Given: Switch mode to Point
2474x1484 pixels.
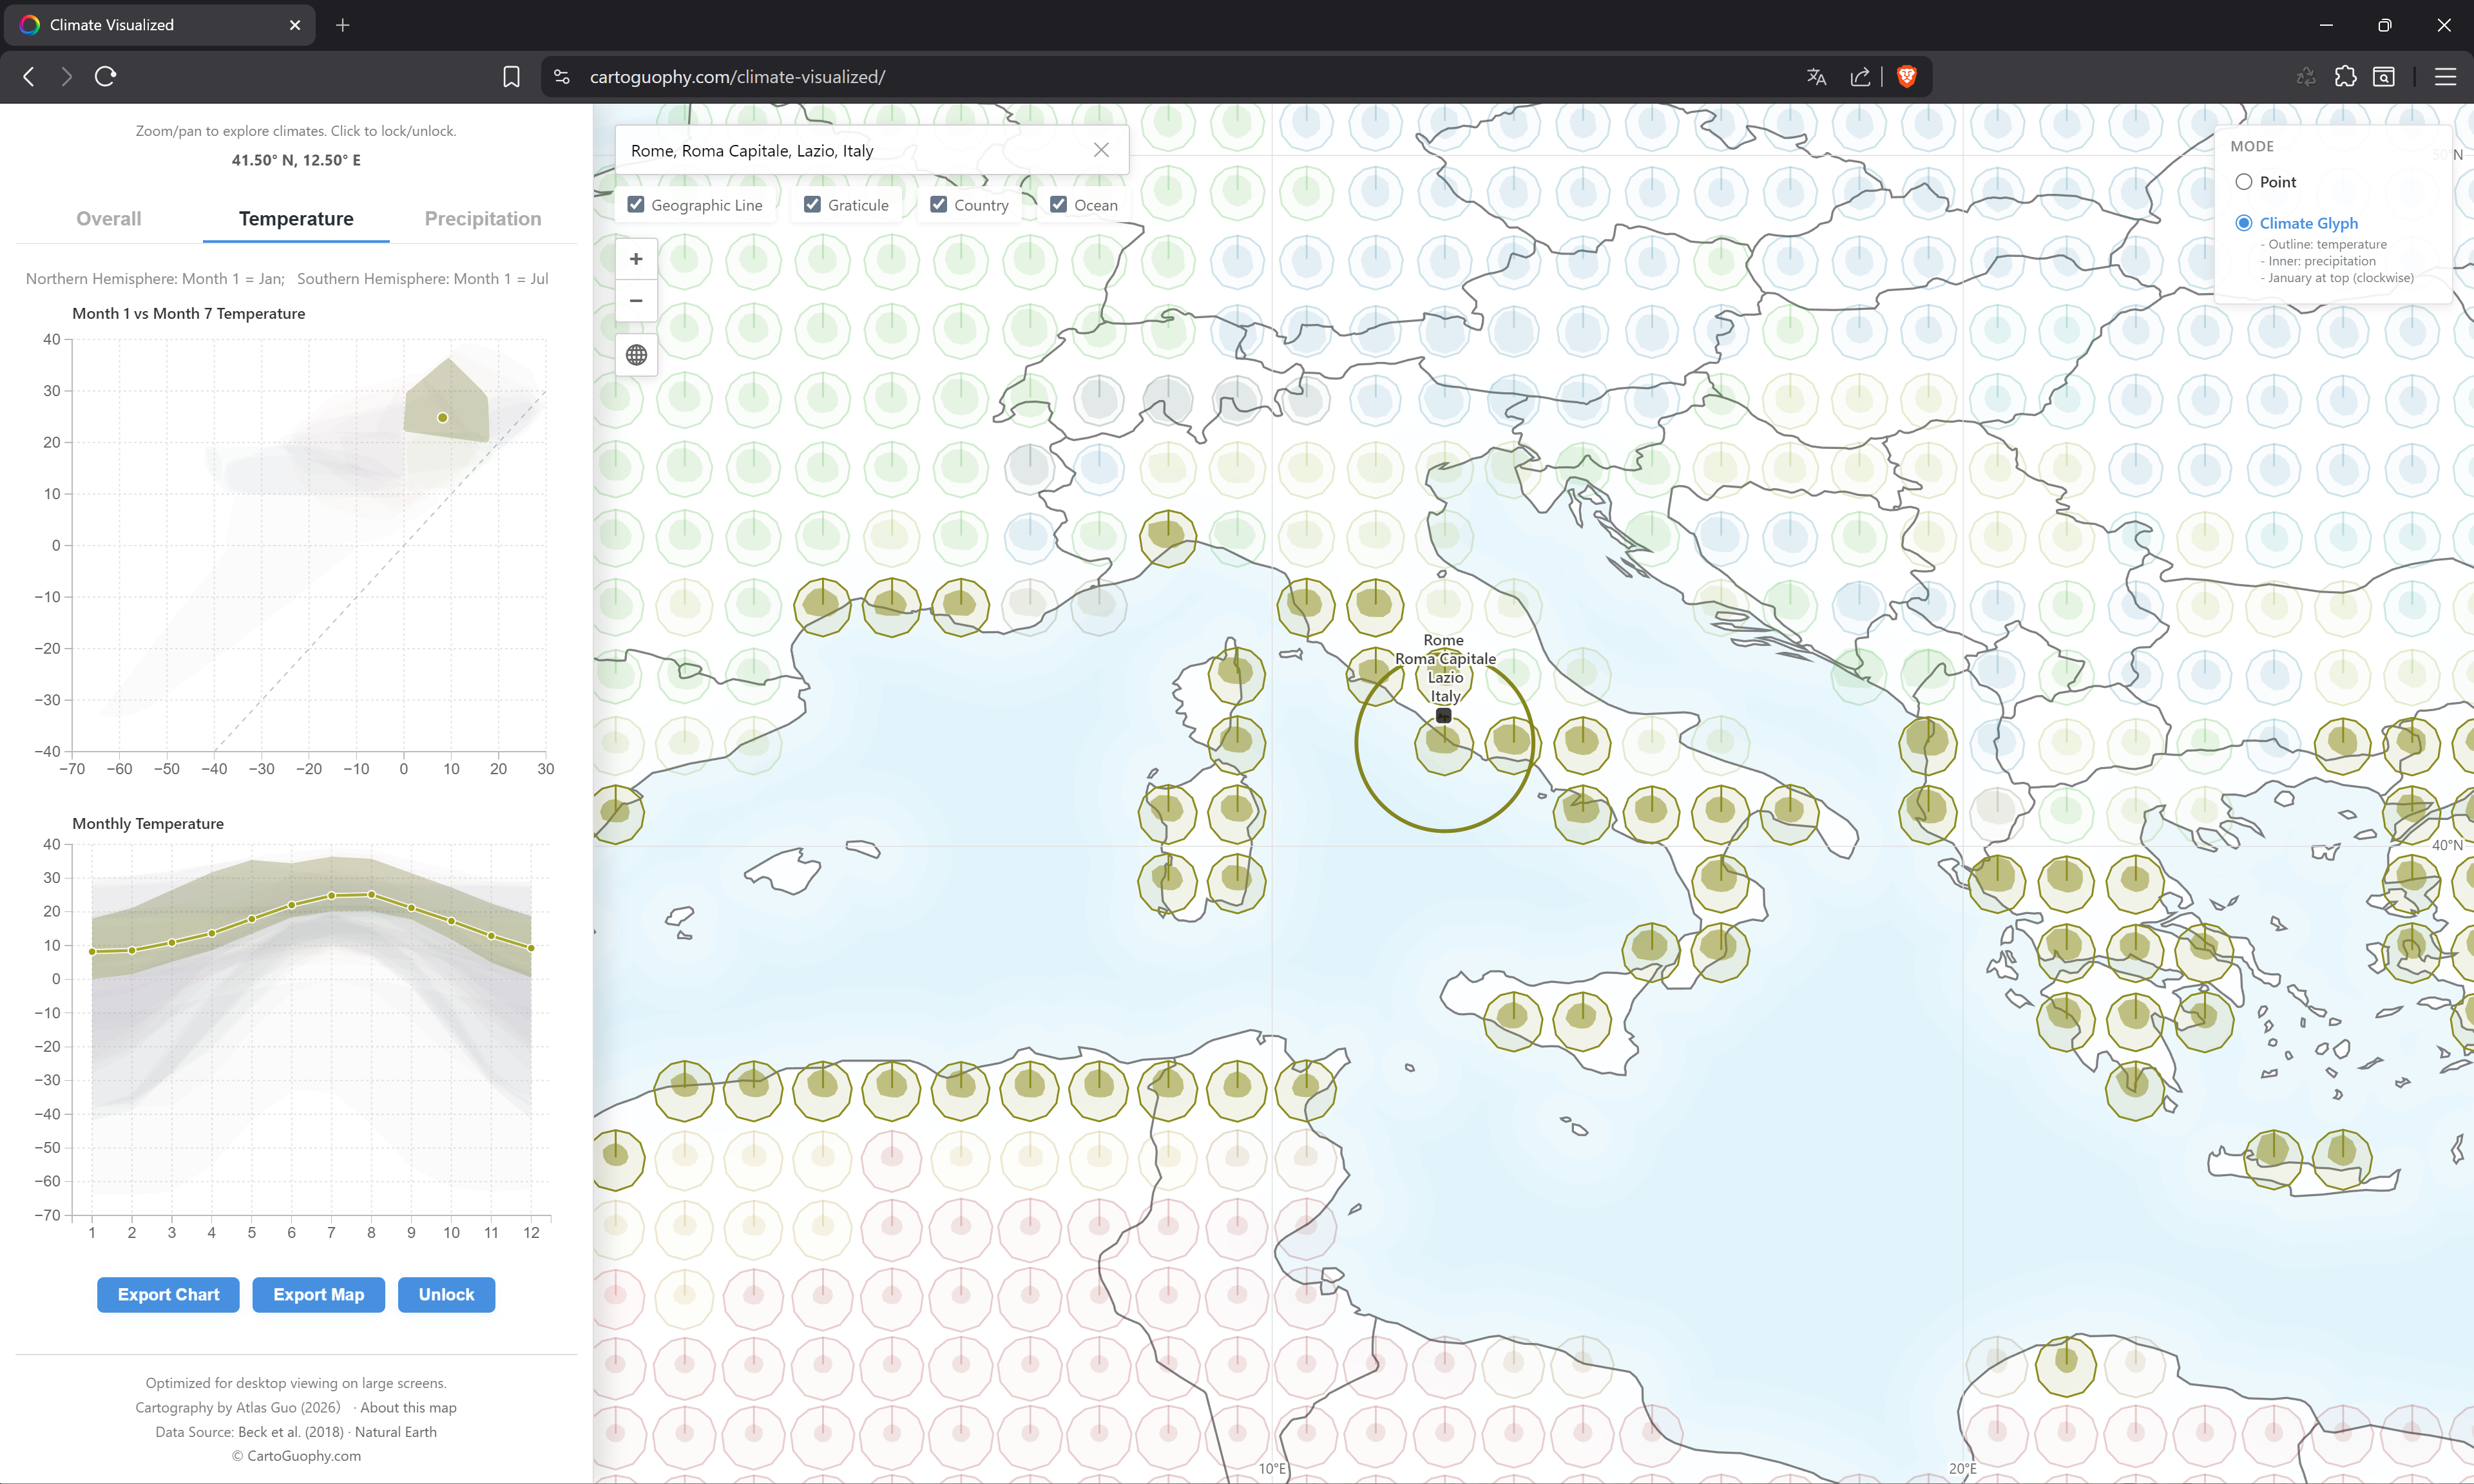Looking at the screenshot, I should [x=2245, y=181].
